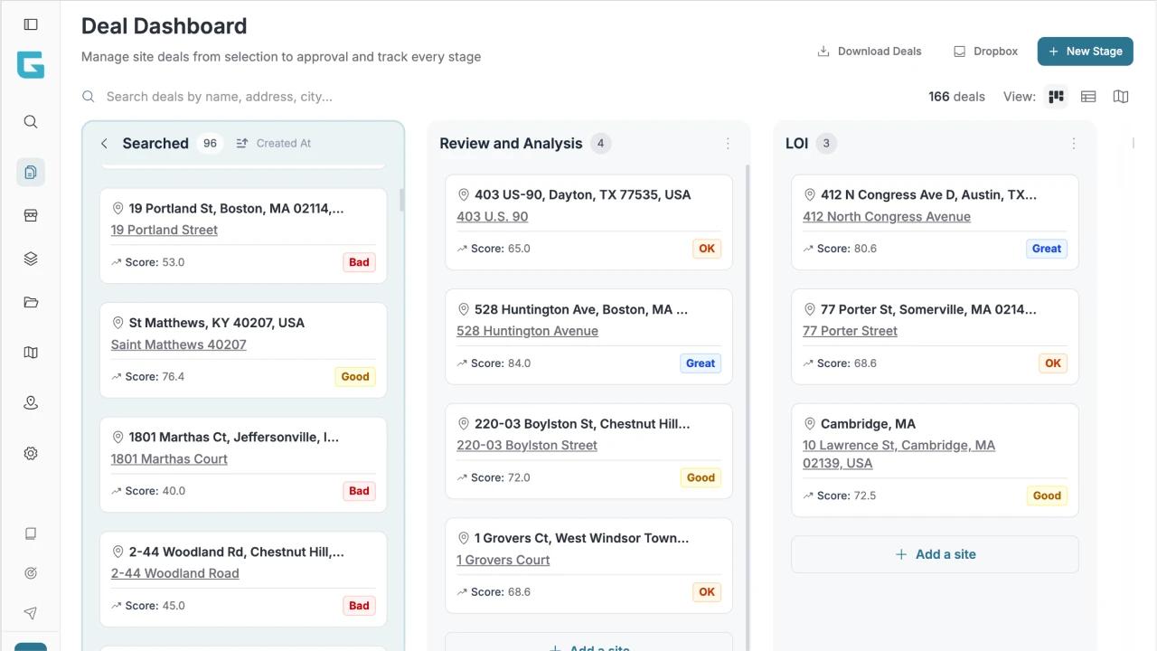
Task: Open settings via the gear icon
Action: click(x=30, y=453)
